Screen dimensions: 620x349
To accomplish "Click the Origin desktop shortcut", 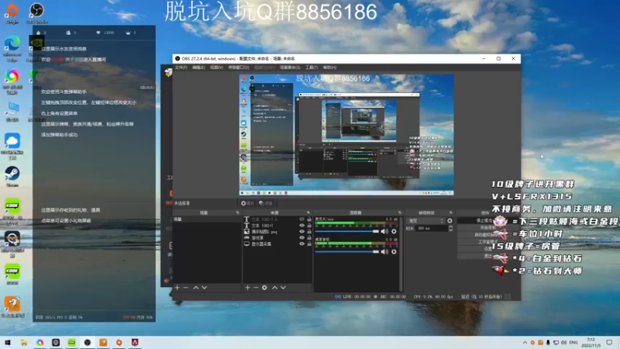I will pyautogui.click(x=12, y=13).
